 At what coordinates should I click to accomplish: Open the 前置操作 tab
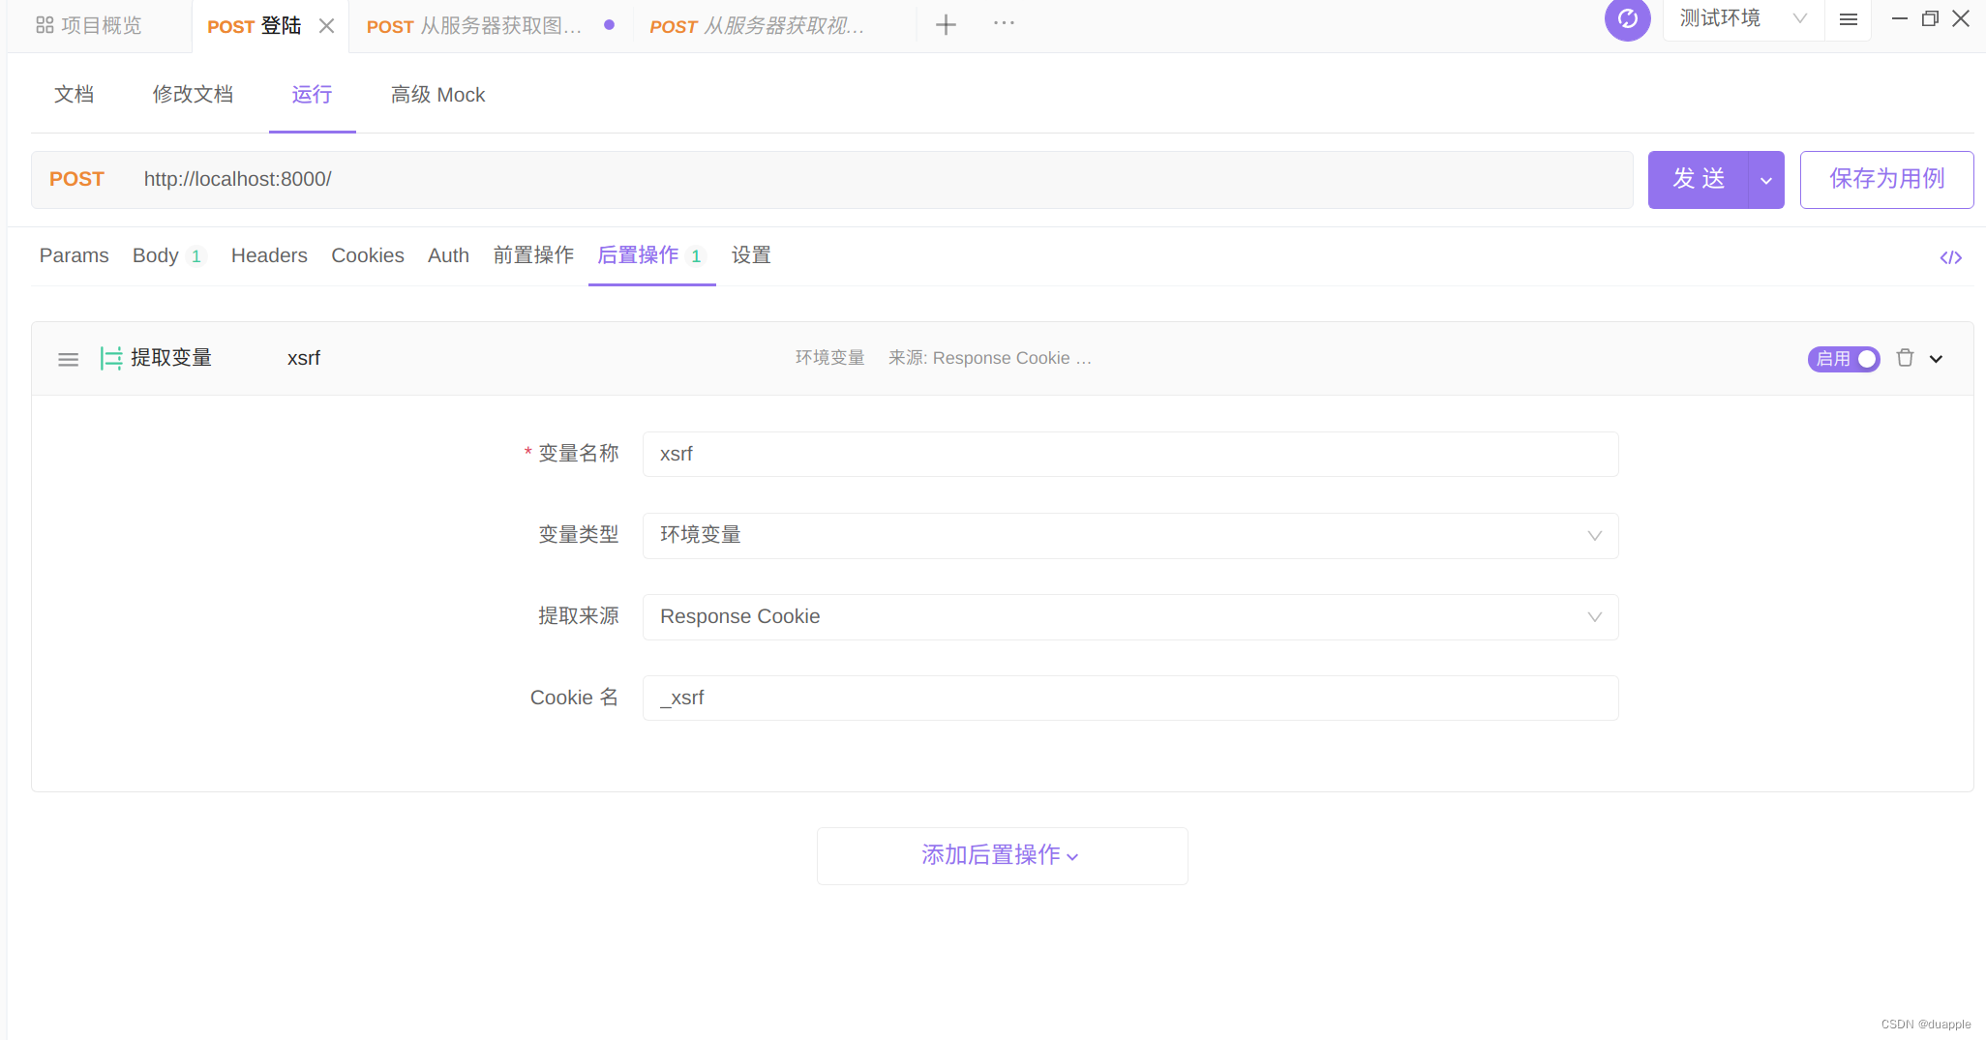tap(533, 255)
